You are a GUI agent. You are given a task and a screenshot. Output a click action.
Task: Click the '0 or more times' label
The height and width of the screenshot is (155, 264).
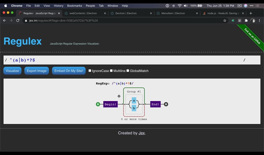pos(134,119)
